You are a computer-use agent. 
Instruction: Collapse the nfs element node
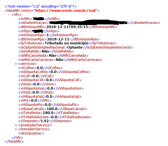(x=9, y=15)
